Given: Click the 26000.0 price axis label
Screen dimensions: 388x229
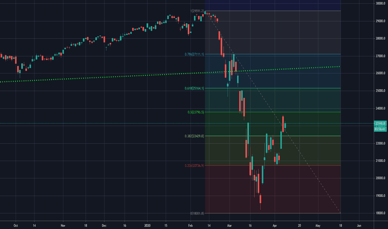Looking at the screenshot, I should coord(381,73).
